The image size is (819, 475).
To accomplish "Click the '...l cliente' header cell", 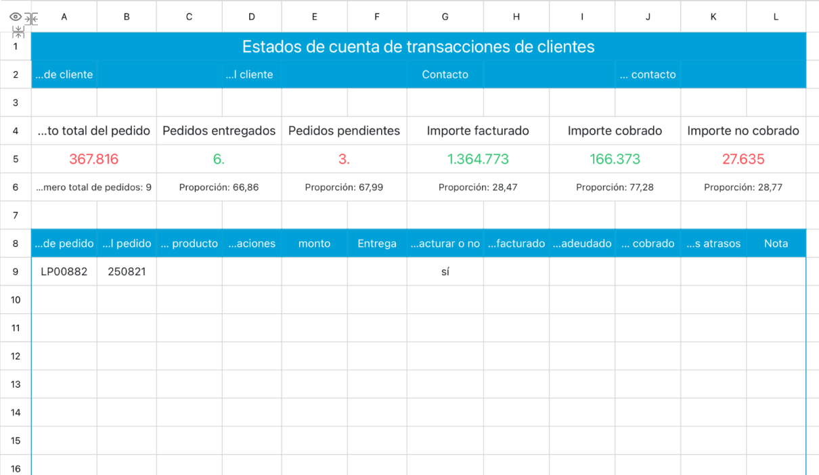I will click(252, 74).
